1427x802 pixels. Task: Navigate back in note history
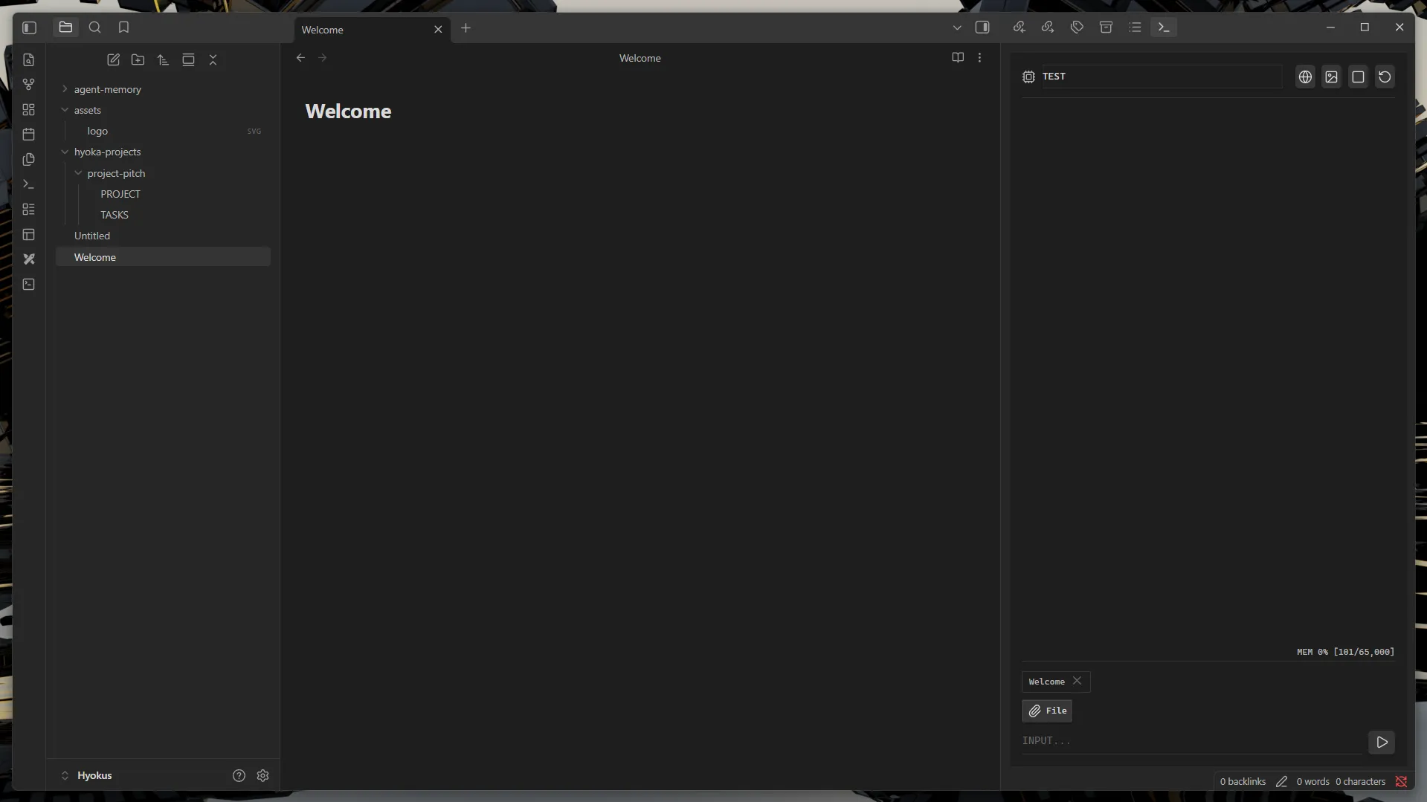point(300,58)
